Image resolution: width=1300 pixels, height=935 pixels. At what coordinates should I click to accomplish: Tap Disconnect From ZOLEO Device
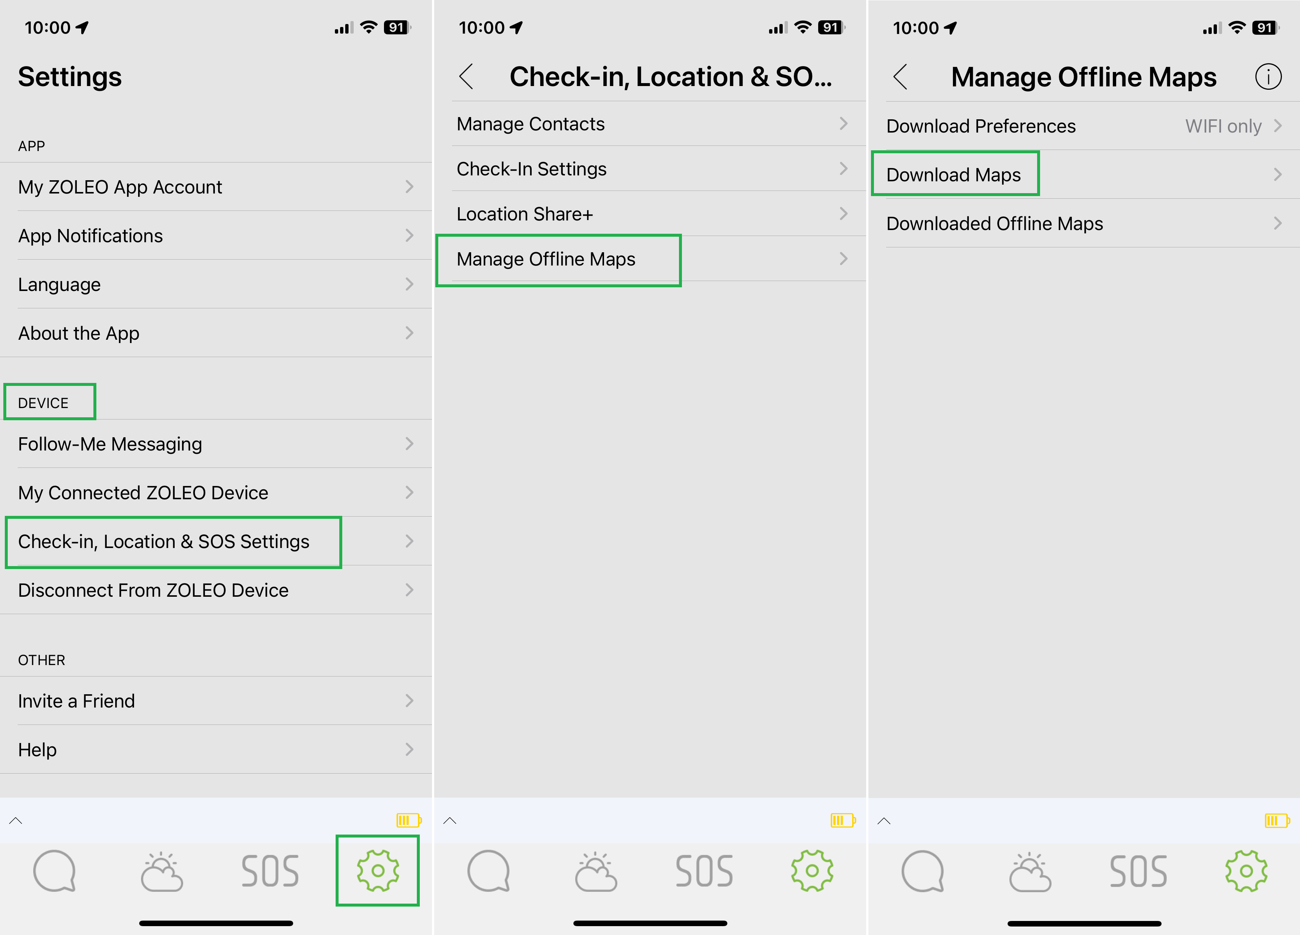216,590
